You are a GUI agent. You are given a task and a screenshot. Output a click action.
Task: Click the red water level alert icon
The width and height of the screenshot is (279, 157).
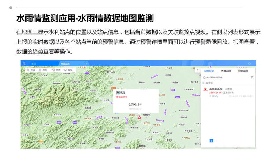[205, 90]
